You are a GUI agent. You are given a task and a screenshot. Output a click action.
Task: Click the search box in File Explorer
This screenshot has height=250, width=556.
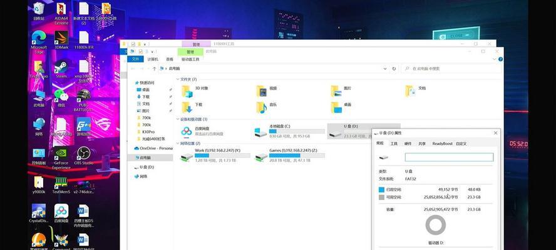451,69
